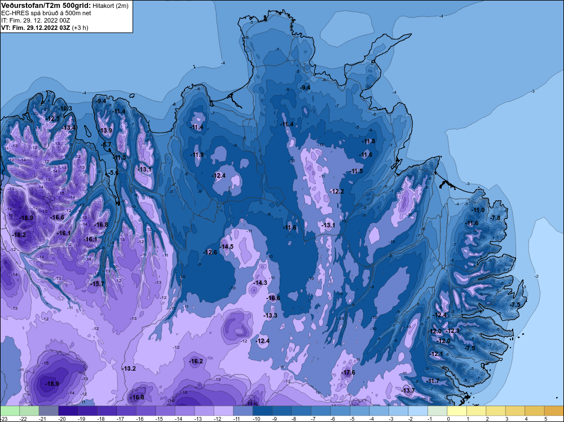564x422 pixels.
Task: Click the -13.3 temperature label
Action: [271, 315]
